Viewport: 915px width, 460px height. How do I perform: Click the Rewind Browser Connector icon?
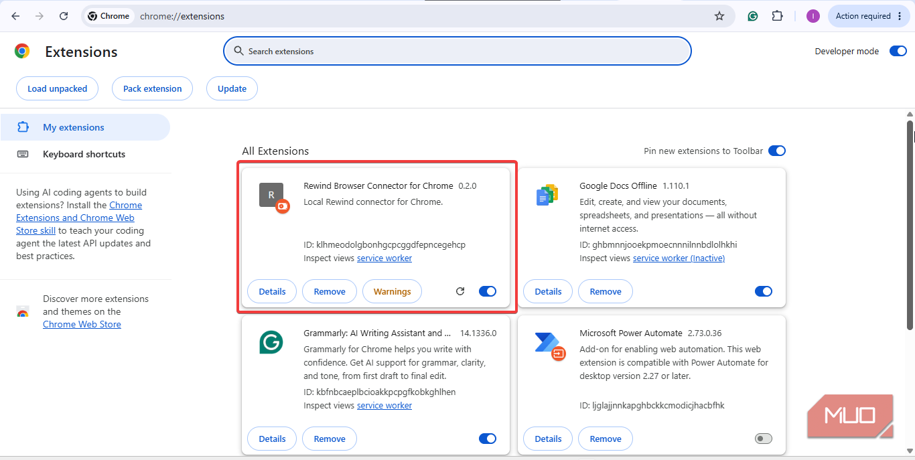click(273, 197)
